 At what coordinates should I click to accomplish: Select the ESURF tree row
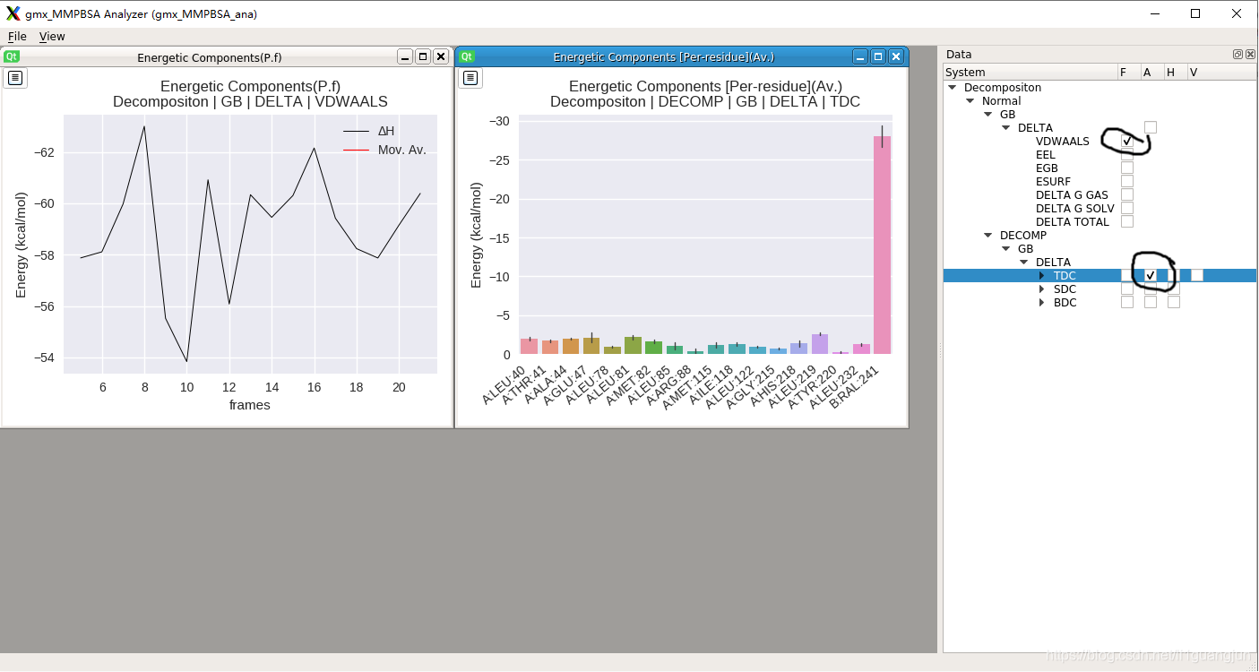click(1053, 181)
